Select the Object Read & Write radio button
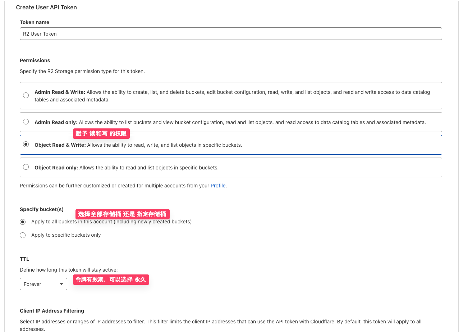The width and height of the screenshot is (463, 332). [26, 145]
